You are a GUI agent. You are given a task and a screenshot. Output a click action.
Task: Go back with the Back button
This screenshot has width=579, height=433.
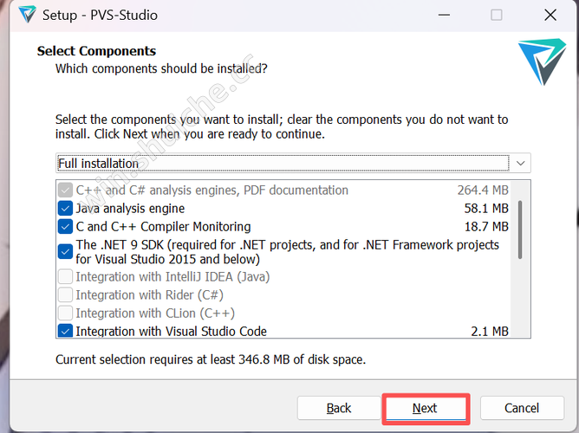tap(339, 408)
